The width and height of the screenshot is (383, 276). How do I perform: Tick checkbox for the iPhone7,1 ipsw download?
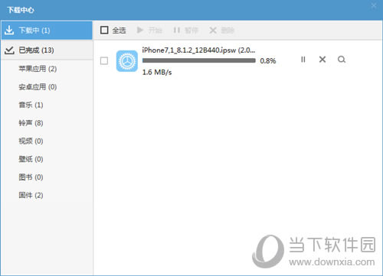click(104, 61)
